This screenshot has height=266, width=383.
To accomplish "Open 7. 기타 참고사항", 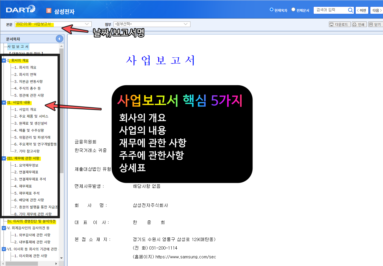I will (27, 151).
